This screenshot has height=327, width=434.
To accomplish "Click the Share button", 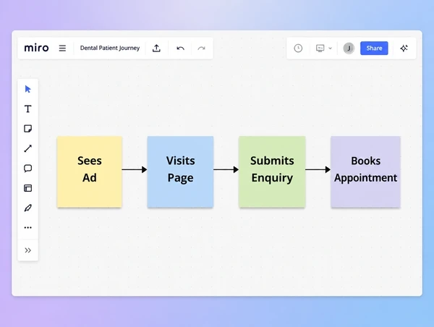I will click(374, 48).
